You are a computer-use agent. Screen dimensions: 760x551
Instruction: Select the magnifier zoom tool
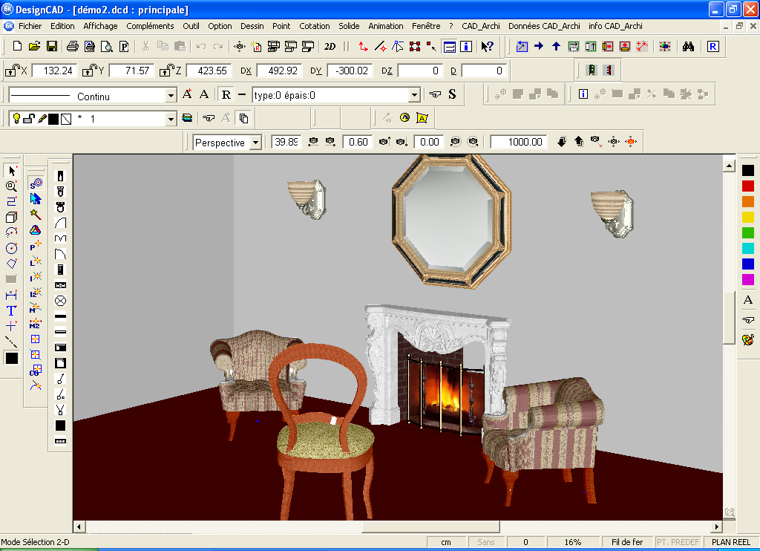(12, 186)
